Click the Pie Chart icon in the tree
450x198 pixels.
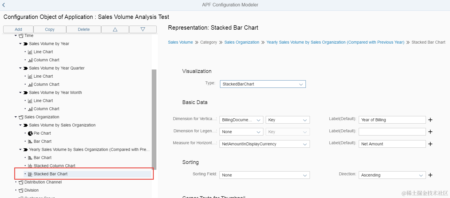coord(30,133)
